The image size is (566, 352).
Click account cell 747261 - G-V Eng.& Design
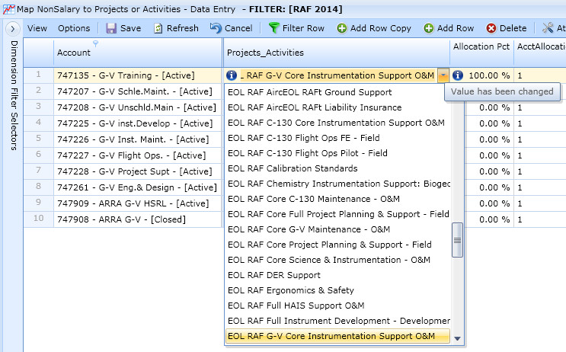pyautogui.click(x=138, y=187)
